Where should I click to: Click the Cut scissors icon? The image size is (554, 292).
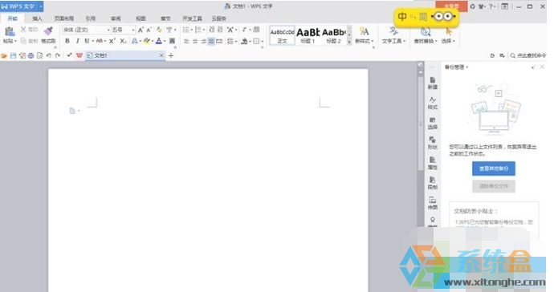(23, 30)
